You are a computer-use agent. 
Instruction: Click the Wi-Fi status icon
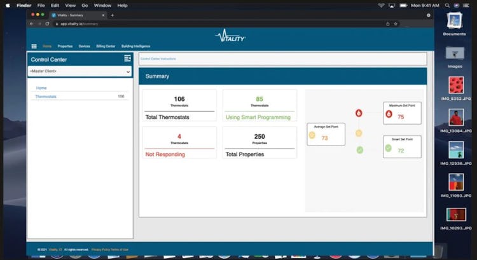point(381,6)
